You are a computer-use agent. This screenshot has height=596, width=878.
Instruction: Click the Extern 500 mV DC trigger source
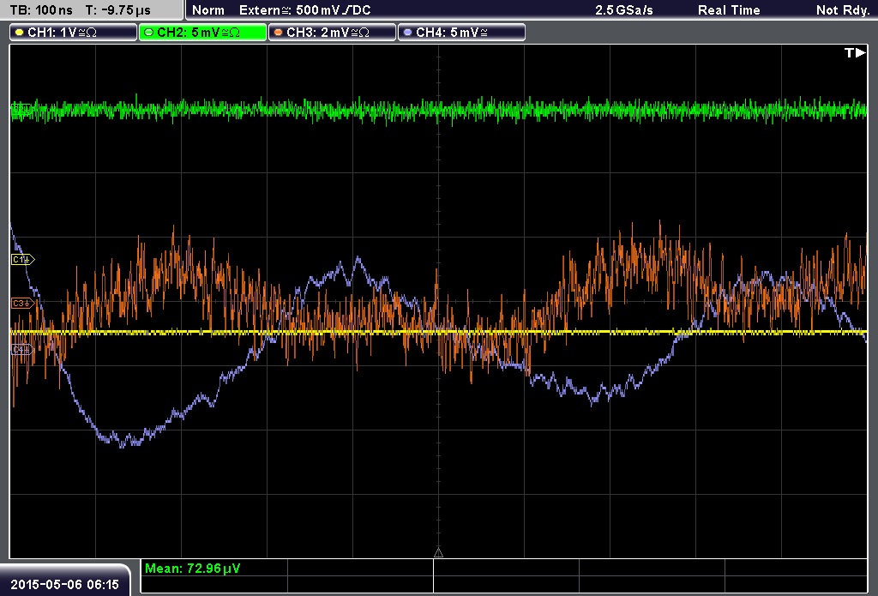(x=304, y=10)
